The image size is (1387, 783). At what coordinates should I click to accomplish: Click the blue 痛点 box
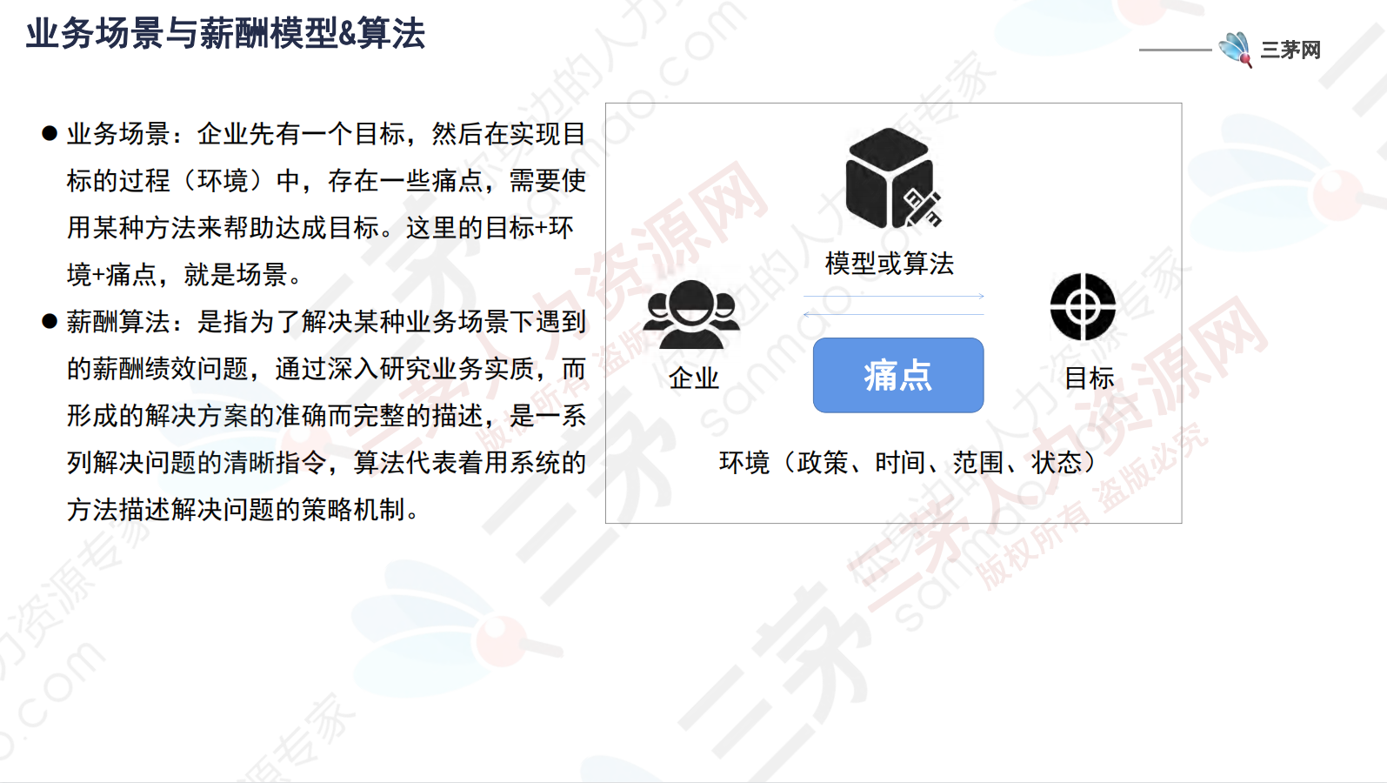coord(898,375)
